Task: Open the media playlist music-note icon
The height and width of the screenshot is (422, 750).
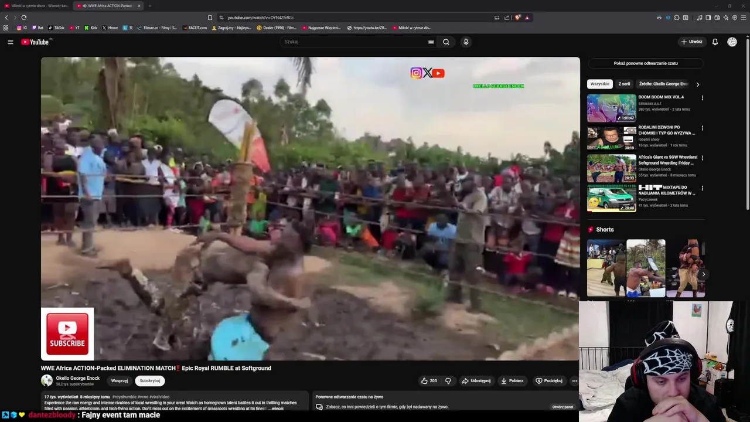Action: 700,18
